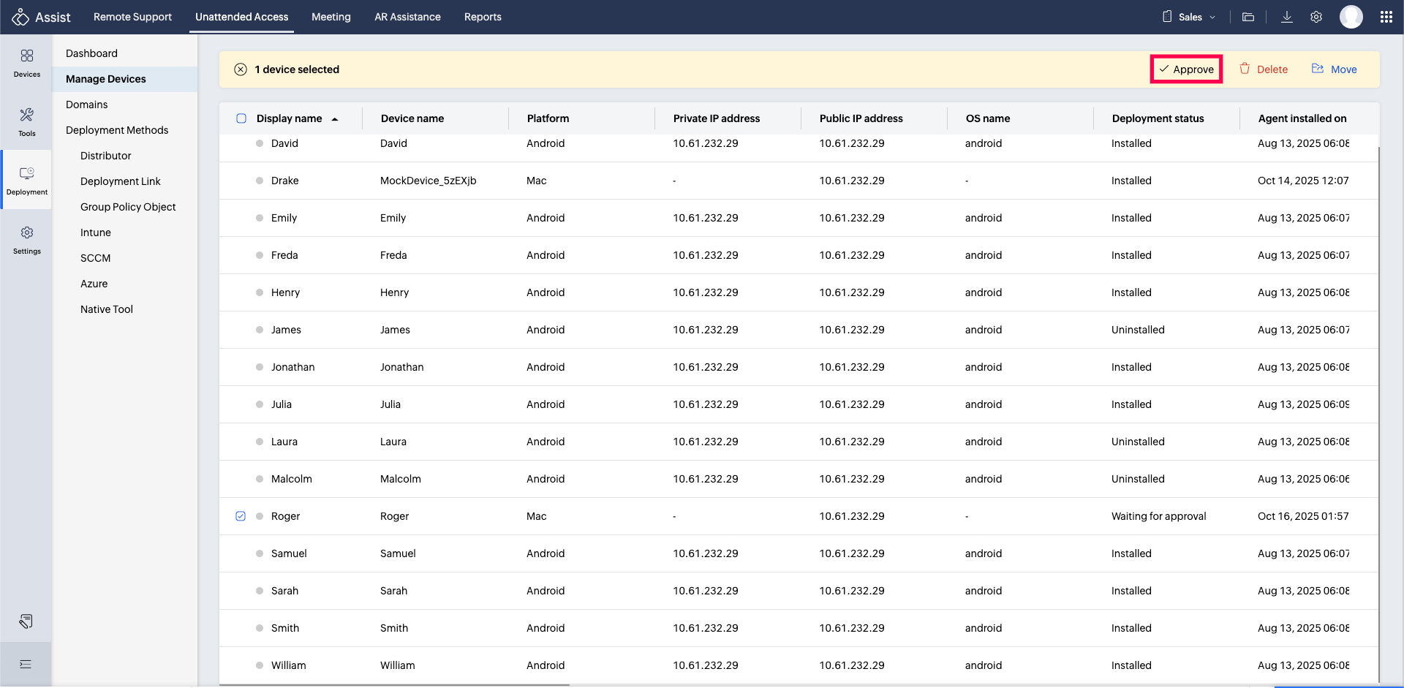Click the download icon in top bar
Screen dimensions: 1404x688
[1286, 17]
